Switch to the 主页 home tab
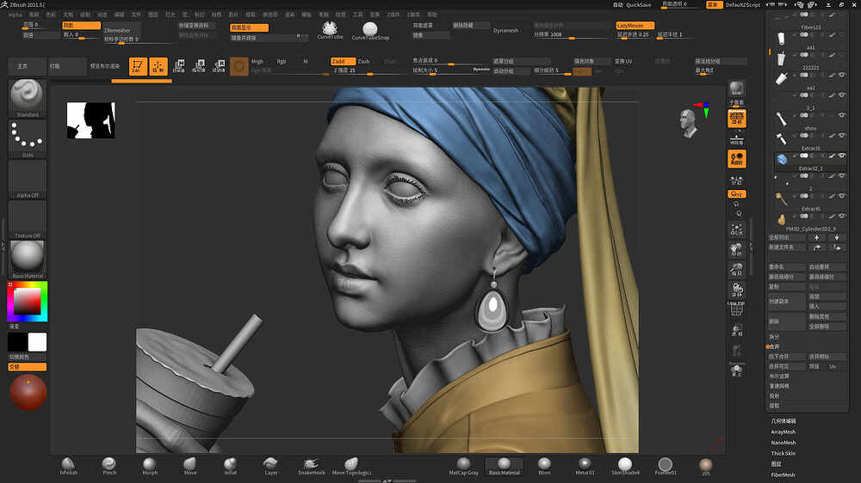The width and height of the screenshot is (861, 483). [28, 66]
